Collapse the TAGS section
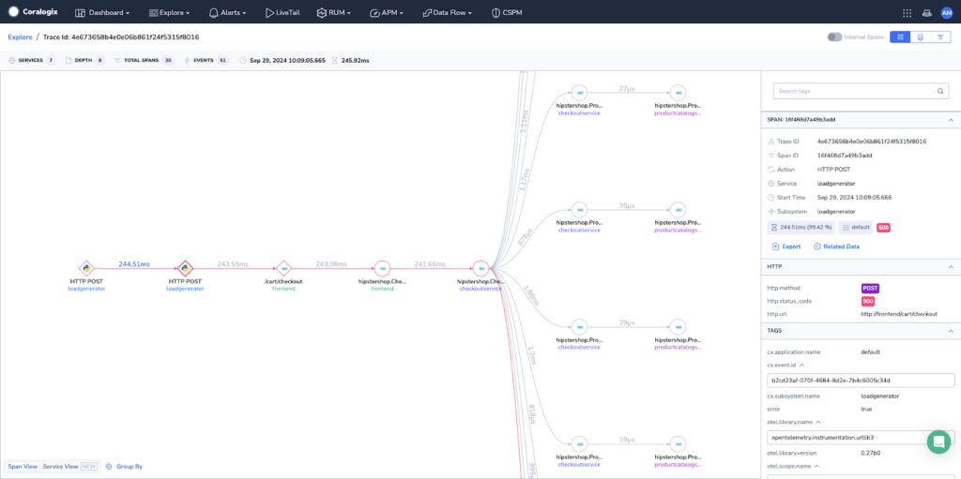This screenshot has height=479, width=961. coord(951,331)
